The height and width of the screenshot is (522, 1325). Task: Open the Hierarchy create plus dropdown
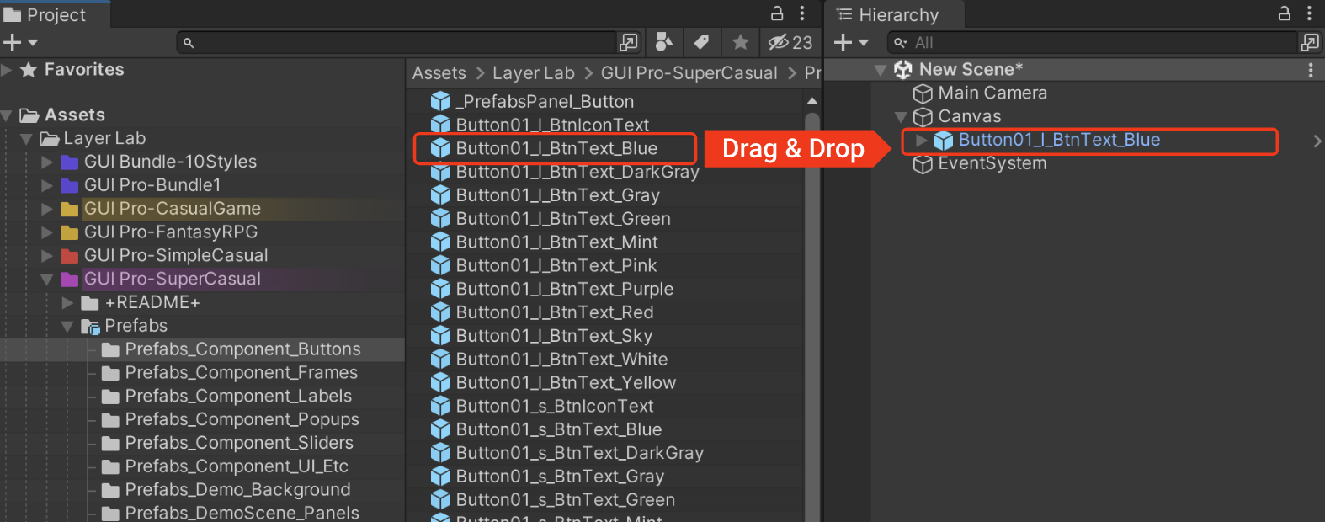(851, 42)
